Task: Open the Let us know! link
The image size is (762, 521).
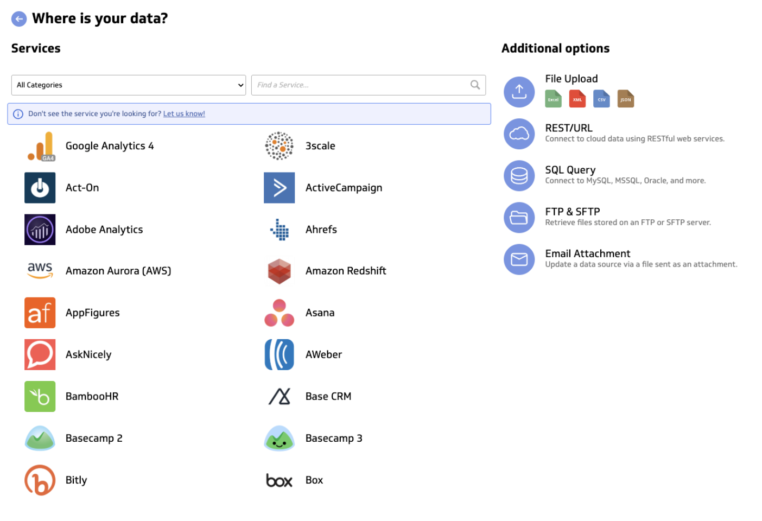Action: (184, 113)
